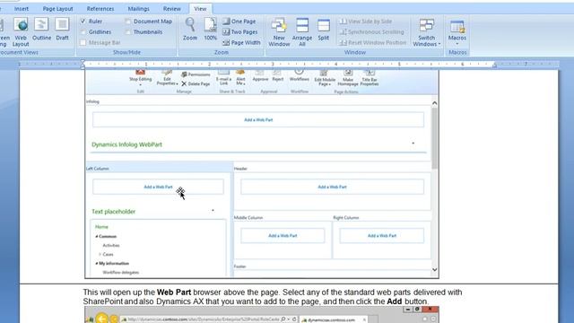Image resolution: width=574 pixels, height=323 pixels.
Task: Click the embedded browser address bar
Action: (208, 319)
